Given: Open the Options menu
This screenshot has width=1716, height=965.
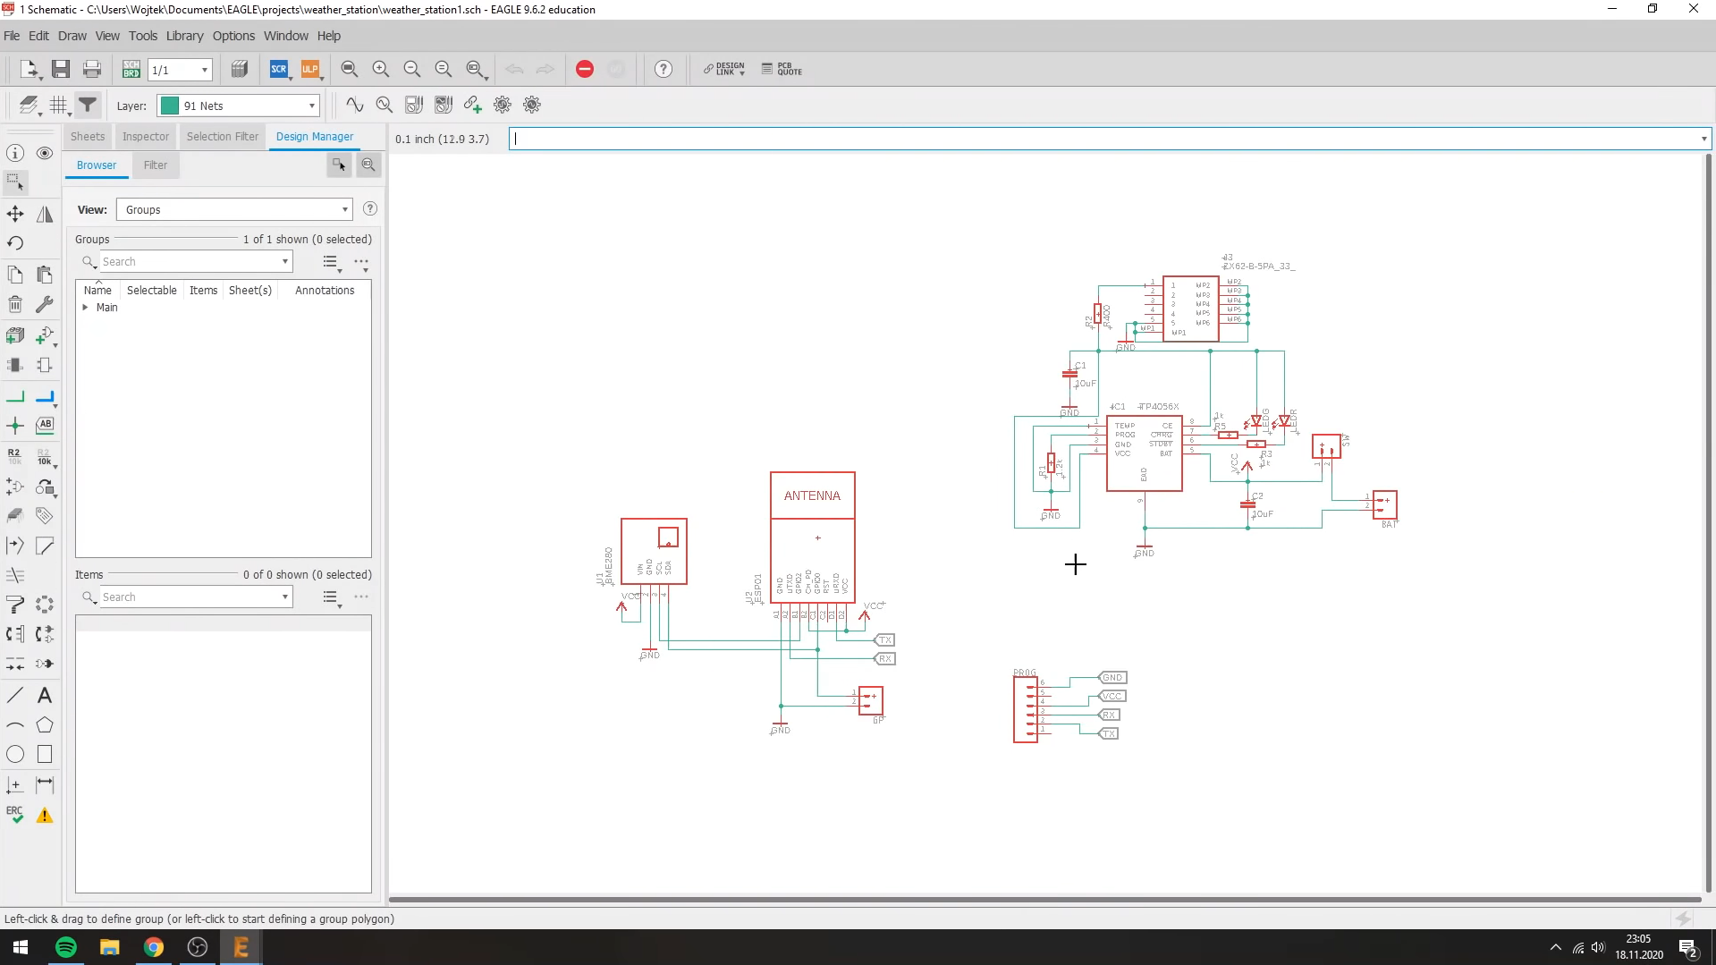Looking at the screenshot, I should [233, 36].
